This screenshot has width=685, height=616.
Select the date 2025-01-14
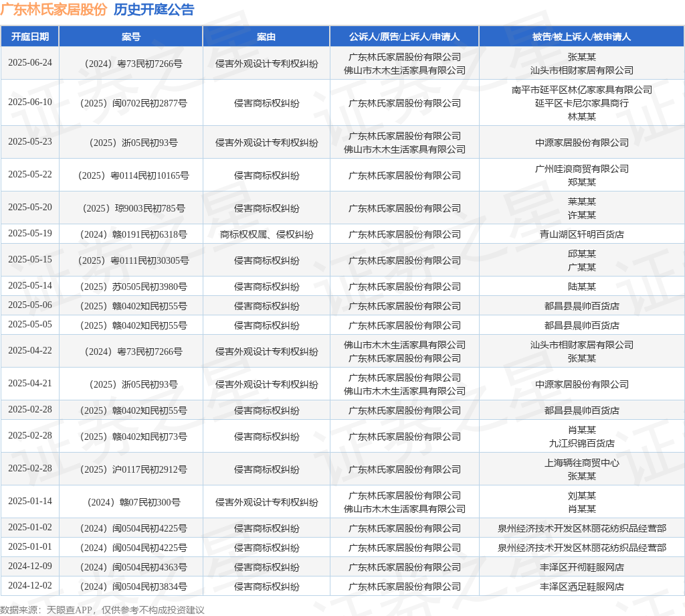pyautogui.click(x=29, y=502)
